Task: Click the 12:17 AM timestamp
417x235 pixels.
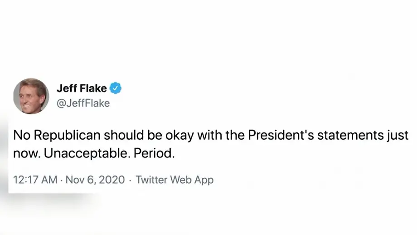Action: pos(35,180)
